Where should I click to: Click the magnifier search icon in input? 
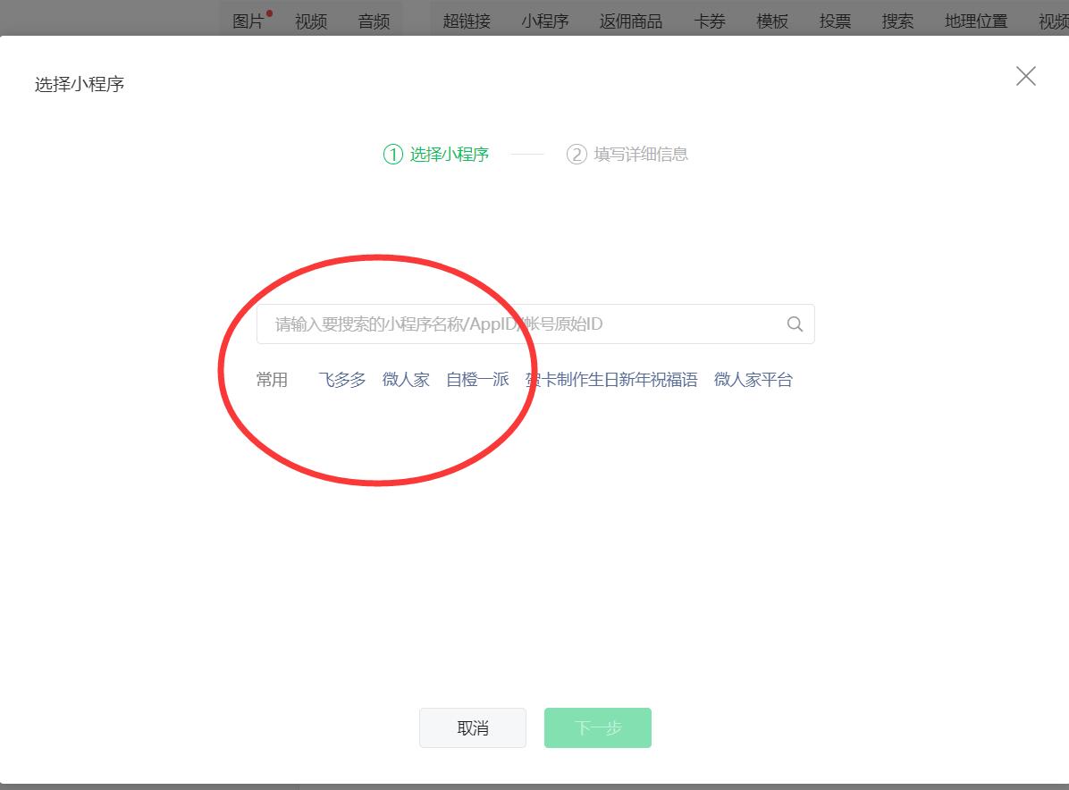[x=795, y=324]
